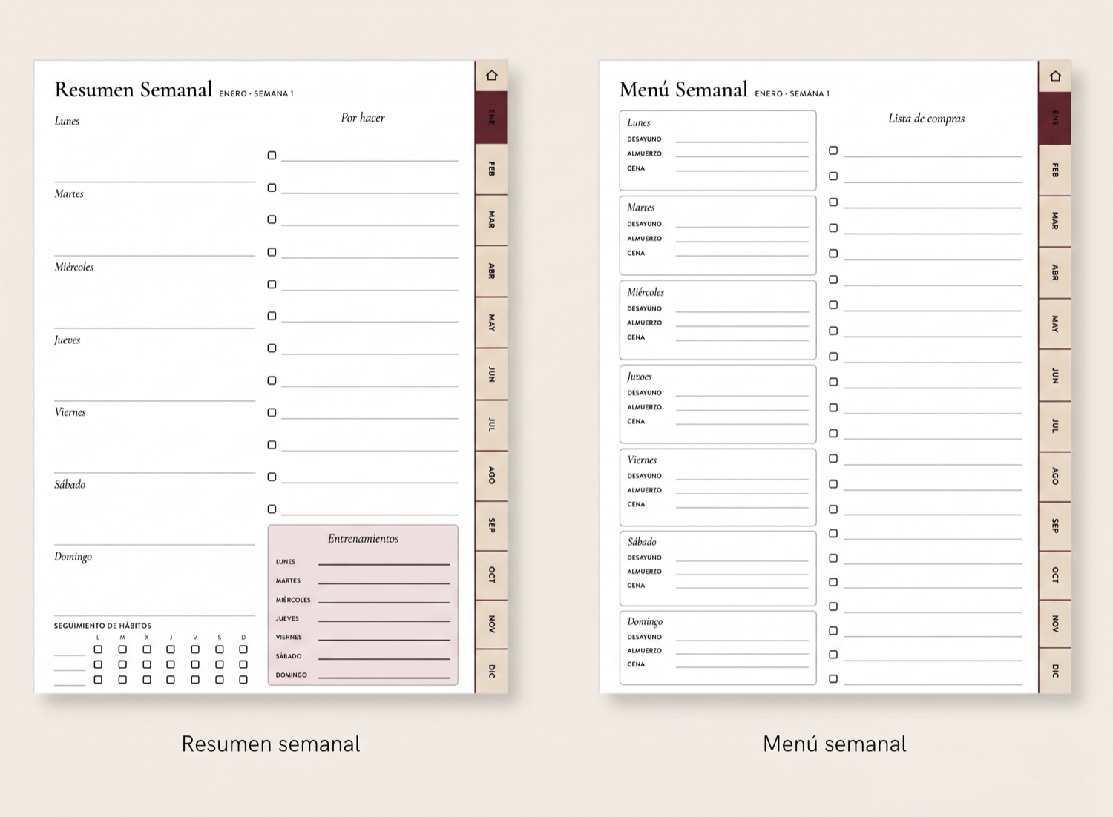Switch to ABR tab on Menú Semanal page
The height and width of the screenshot is (817, 1113).
[x=1055, y=273]
